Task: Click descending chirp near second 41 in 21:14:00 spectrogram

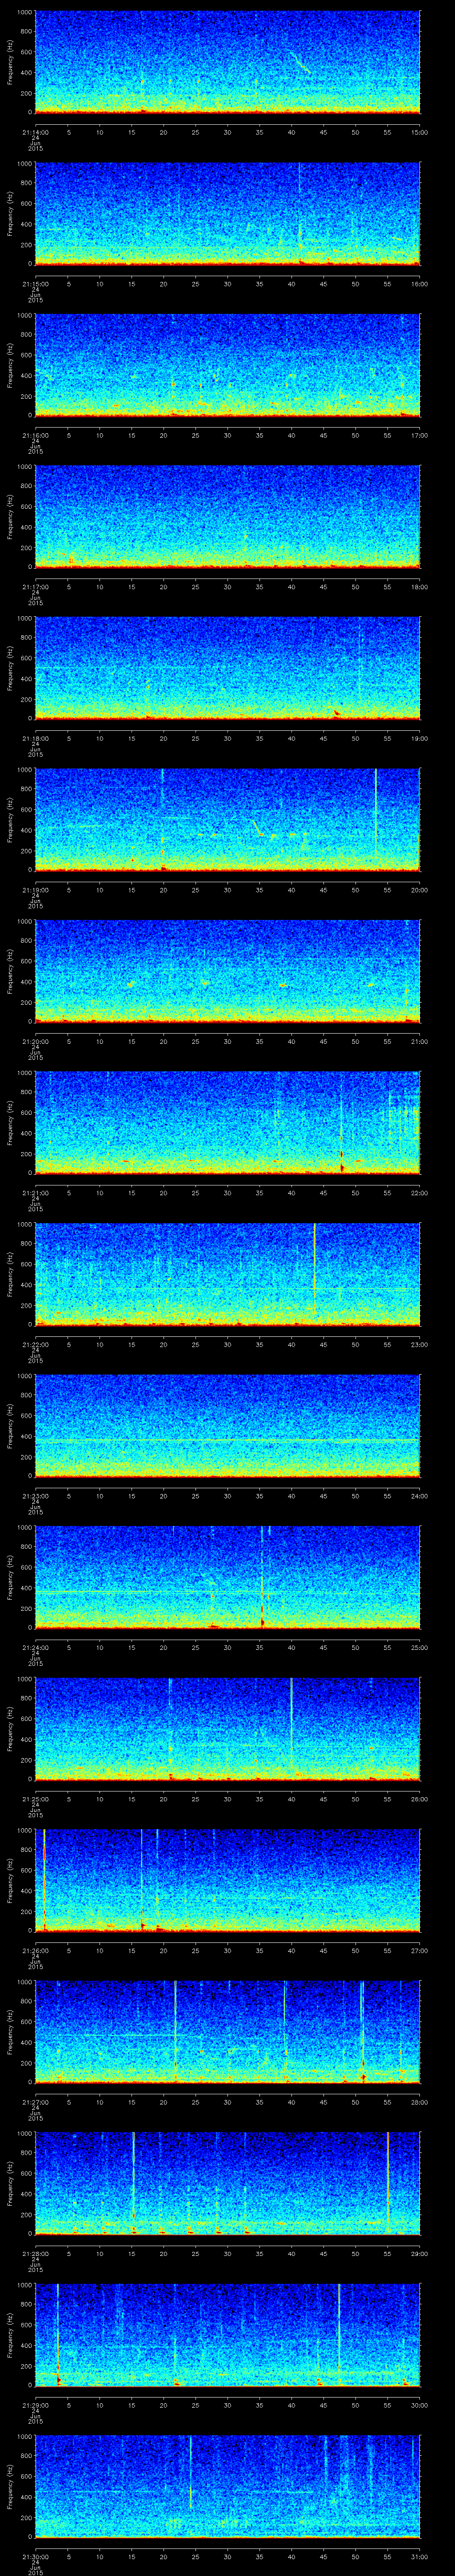Action: click(300, 63)
